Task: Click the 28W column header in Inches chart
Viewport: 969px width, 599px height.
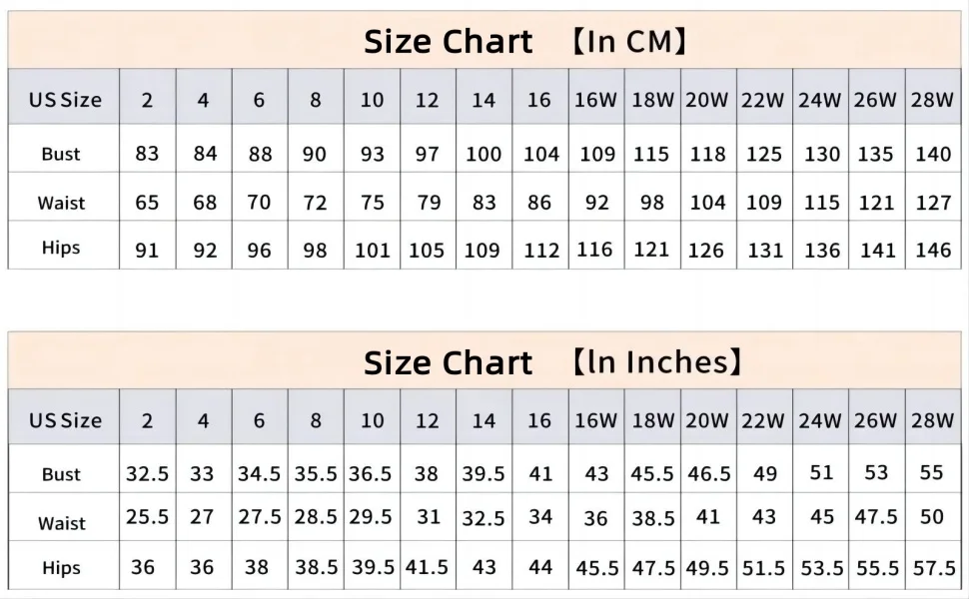Action: point(933,420)
